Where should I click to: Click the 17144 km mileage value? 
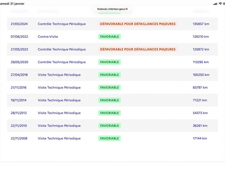coord(200,138)
